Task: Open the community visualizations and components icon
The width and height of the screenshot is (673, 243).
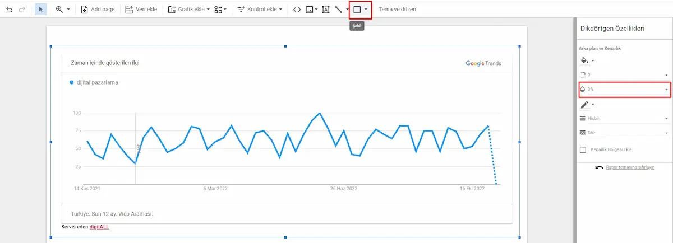Action: [x=220, y=10]
